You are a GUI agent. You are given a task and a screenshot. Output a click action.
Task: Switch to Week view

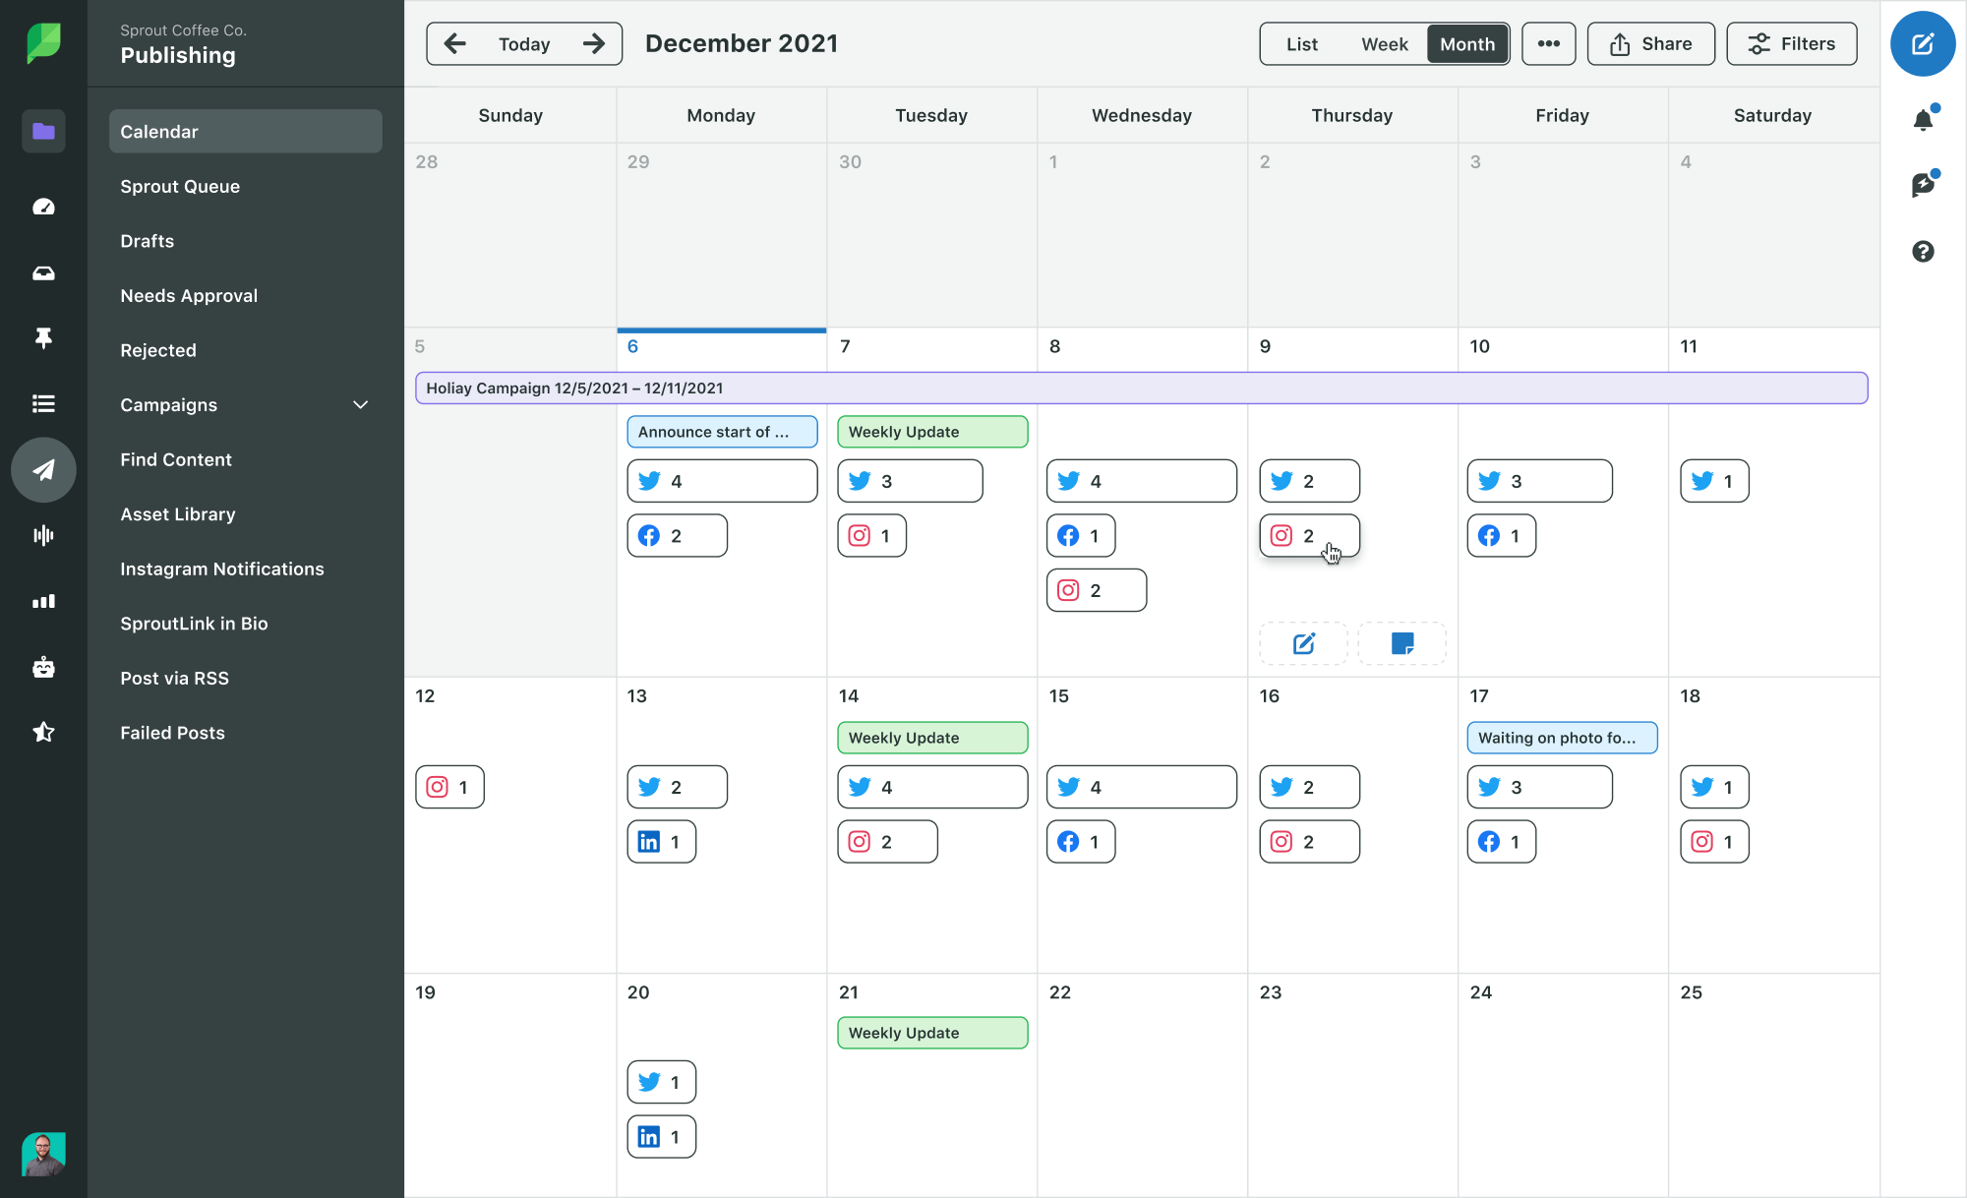pos(1384,43)
